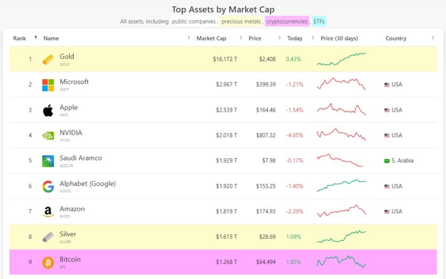Open the cryptocurrencies category link

click(287, 22)
